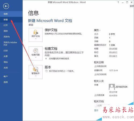The image size is (134, 121).
Task: Click the author name 20160104
Action: 121,87
